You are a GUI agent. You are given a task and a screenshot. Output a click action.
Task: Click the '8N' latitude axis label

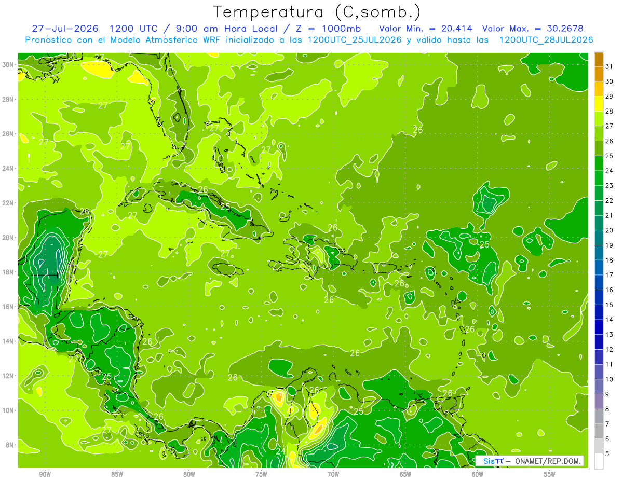point(10,445)
